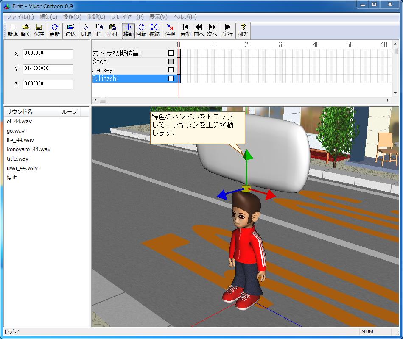403x339 pixels.
Task: Click the 保存 (Save) toolbar icon
Action: pyautogui.click(x=39, y=31)
